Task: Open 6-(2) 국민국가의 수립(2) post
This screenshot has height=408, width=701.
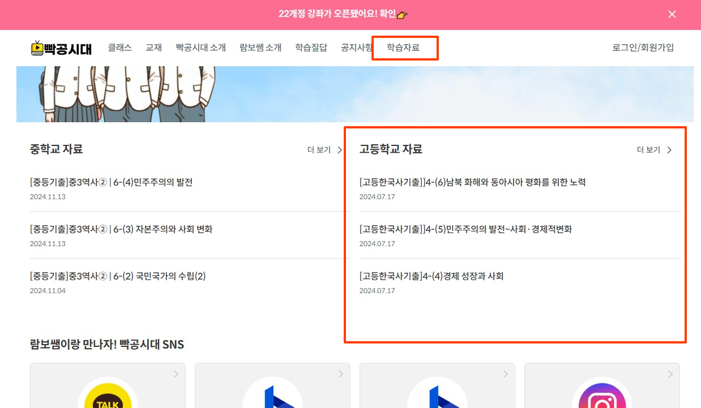Action: 118,276
